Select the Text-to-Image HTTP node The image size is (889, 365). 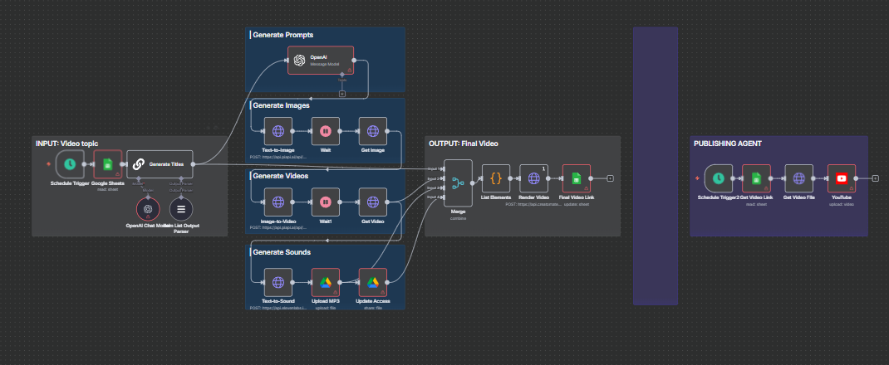click(278, 131)
